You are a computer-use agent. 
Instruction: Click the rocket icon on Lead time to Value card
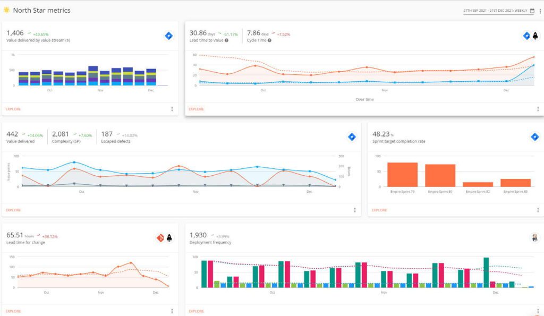[535, 36]
